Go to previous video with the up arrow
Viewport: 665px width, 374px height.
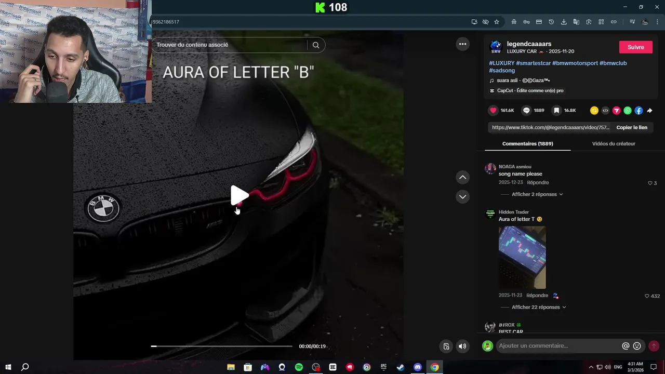(x=462, y=178)
